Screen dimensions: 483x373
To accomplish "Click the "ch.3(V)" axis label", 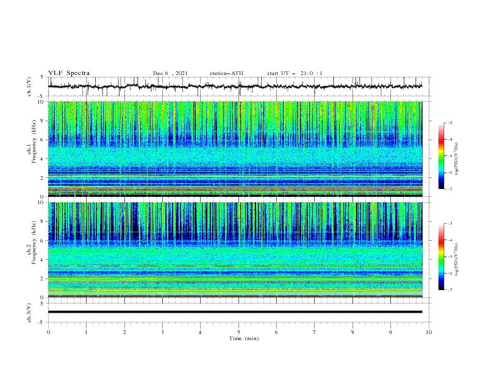I will pyautogui.click(x=29, y=313).
